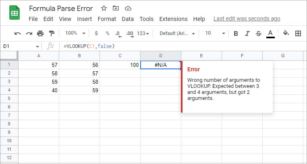Open the Google Sheets home icon
This screenshot has height=164, width=307.
click(15, 13)
